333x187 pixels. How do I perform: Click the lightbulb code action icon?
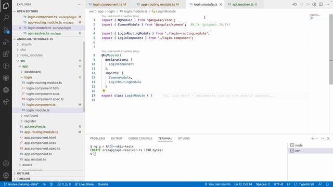104,91
